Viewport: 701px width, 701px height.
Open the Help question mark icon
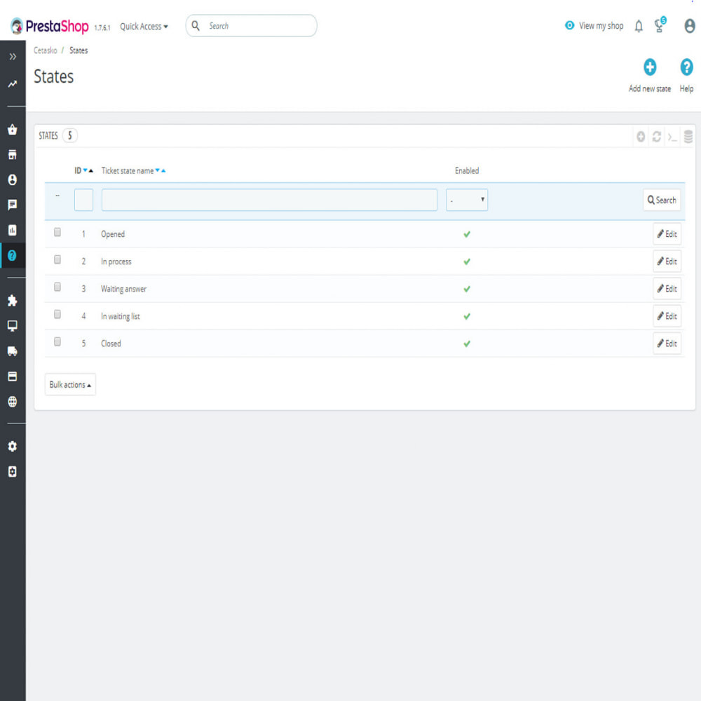(686, 67)
